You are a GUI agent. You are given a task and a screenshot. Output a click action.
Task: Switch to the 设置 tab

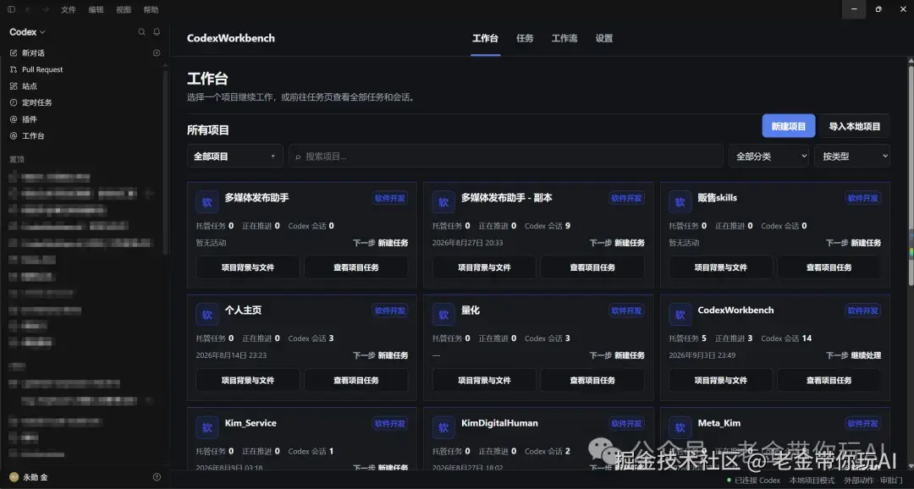coord(604,38)
